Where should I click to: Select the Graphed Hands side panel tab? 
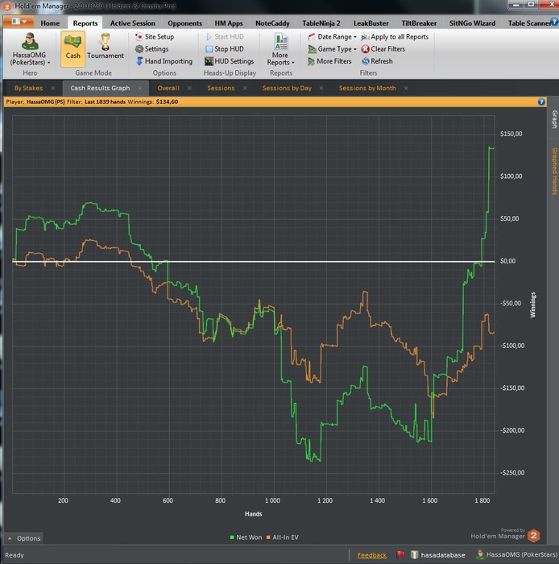(554, 171)
